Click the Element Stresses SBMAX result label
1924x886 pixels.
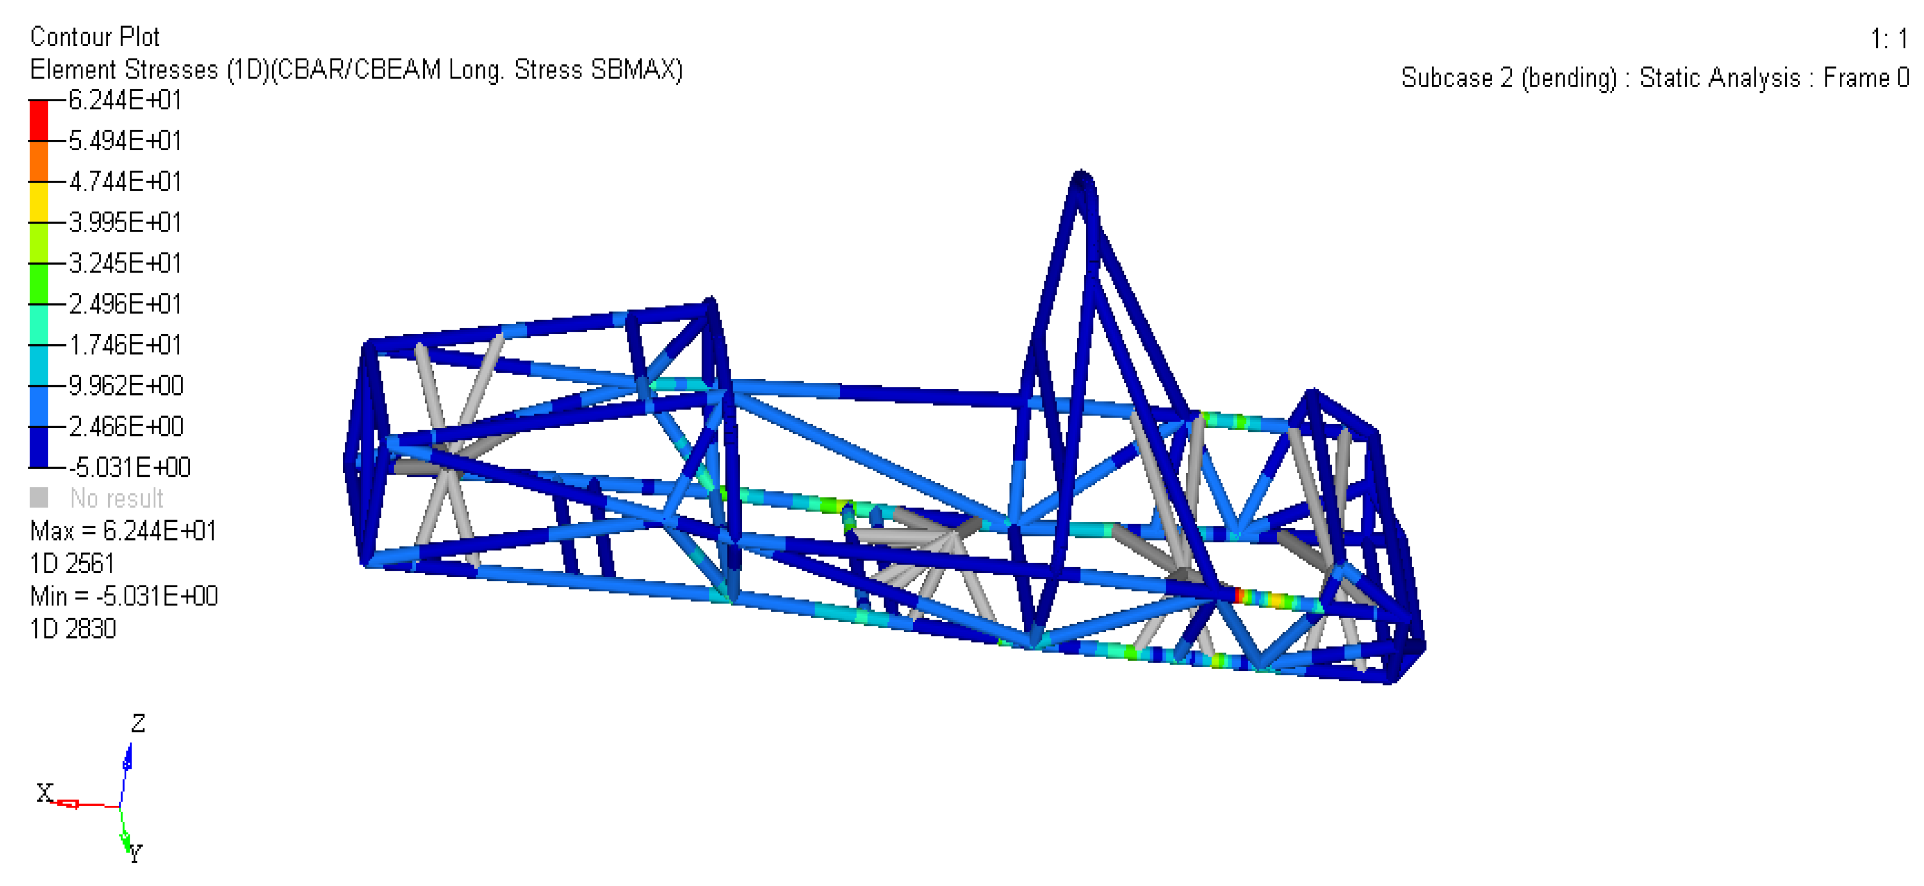coord(356,69)
